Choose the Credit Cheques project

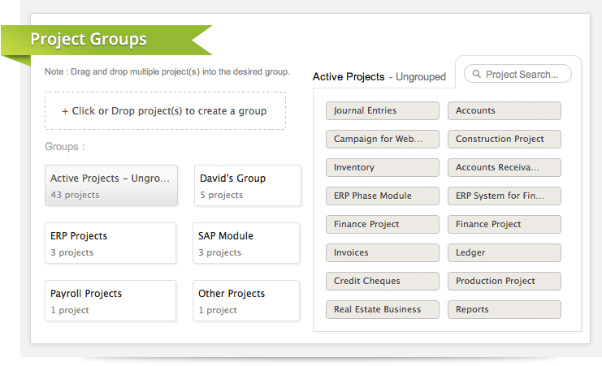tap(383, 281)
